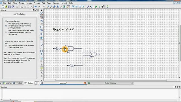Screen dimensions: 181x102
Task: Click the Warnings panel horizontal scrollbar thumb
Action: coord(10,100)
